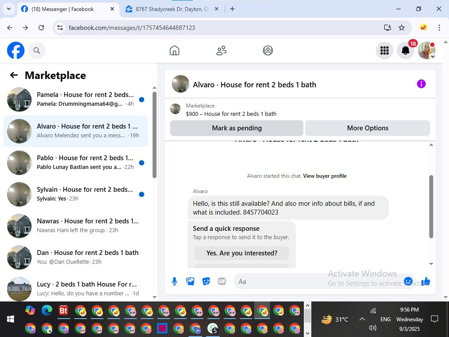Screen dimensions: 449x337
Task: Open the Groups icon in top navigation
Action: (268, 50)
